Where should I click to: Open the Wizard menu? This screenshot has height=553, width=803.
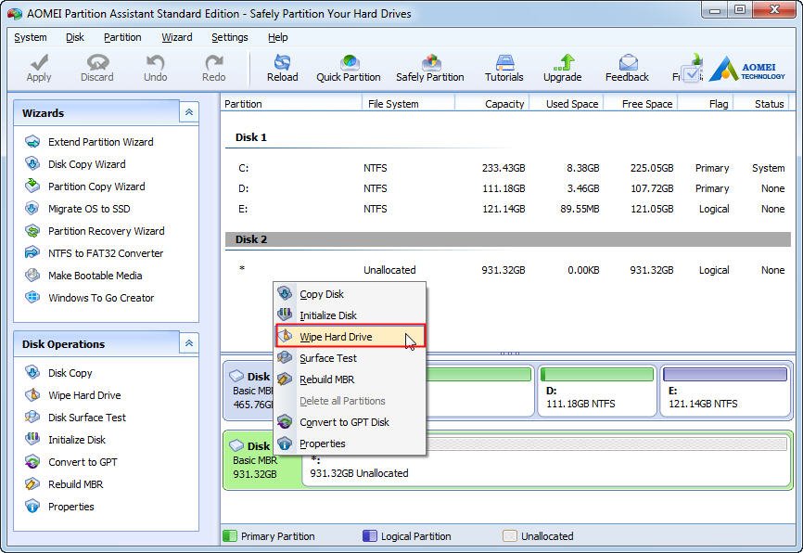click(x=177, y=37)
